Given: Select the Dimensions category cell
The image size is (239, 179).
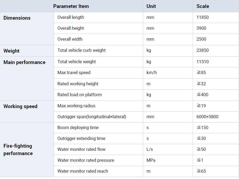Looking at the screenshot, I should 17,18.
